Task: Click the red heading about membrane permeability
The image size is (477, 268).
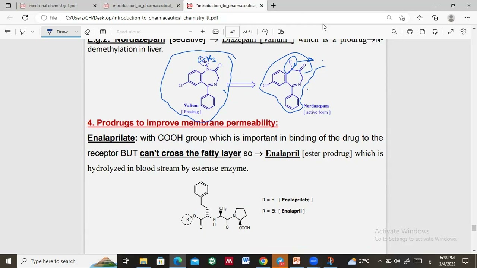Action: point(183,123)
